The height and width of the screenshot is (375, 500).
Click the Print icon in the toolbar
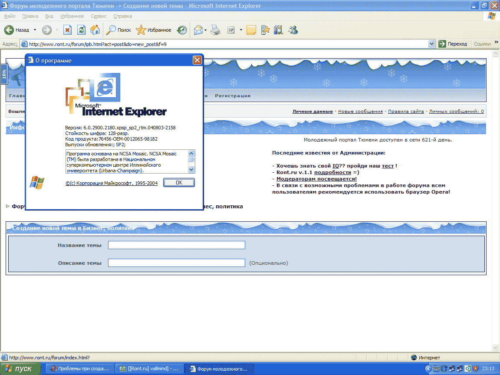[x=215, y=30]
